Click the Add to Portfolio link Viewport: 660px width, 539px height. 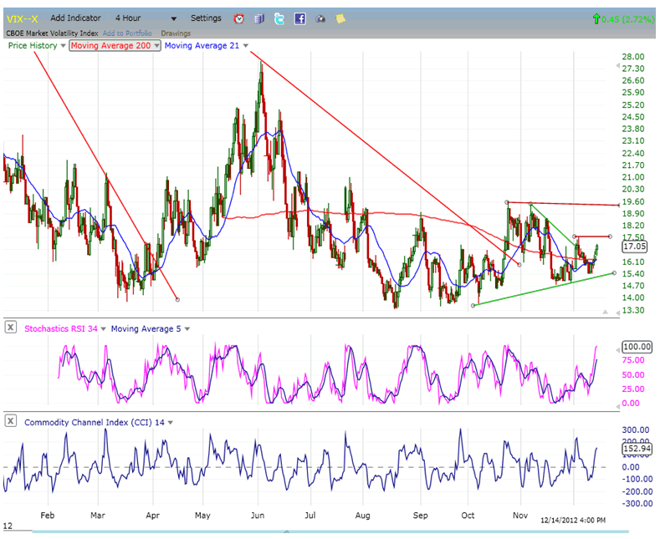(x=129, y=33)
